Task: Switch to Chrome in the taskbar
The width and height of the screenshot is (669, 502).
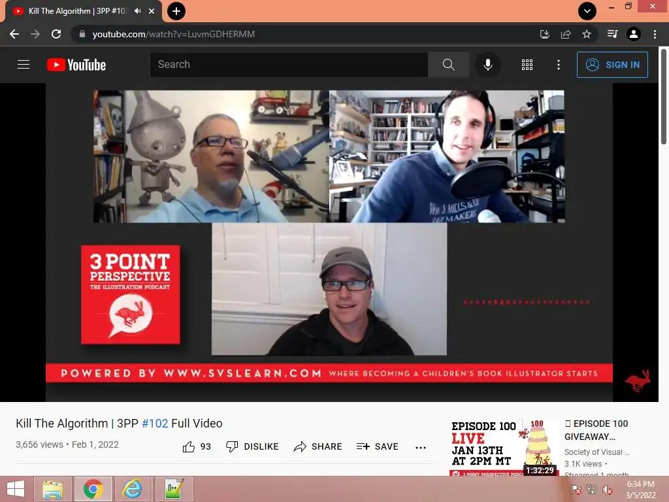Action: click(x=93, y=489)
